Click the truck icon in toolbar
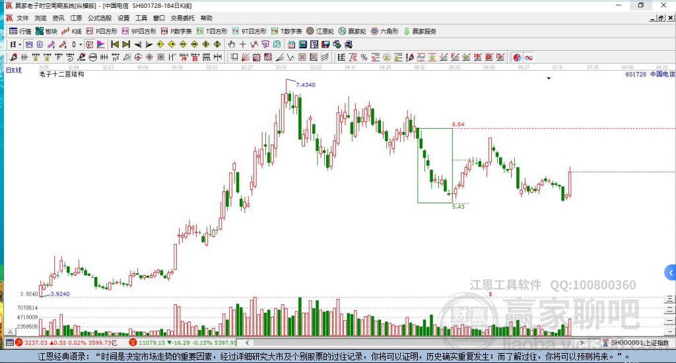The image size is (676, 363). click(x=349, y=44)
